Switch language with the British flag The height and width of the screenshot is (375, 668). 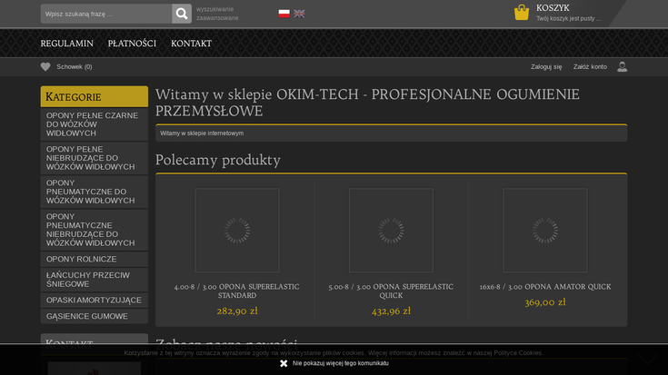(299, 14)
